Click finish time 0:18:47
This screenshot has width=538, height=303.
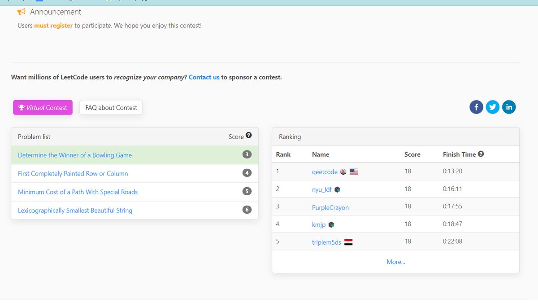[x=452, y=224]
